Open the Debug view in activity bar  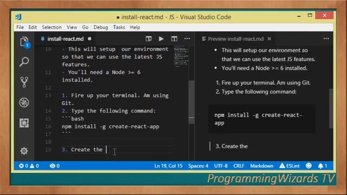pos(24,102)
